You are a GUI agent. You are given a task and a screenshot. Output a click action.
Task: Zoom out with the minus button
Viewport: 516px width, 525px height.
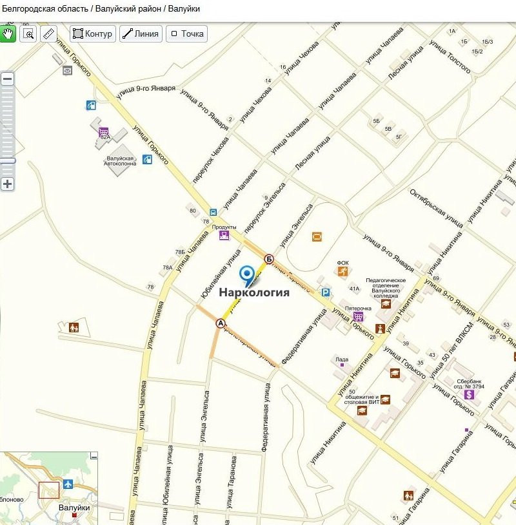pyautogui.click(x=7, y=79)
